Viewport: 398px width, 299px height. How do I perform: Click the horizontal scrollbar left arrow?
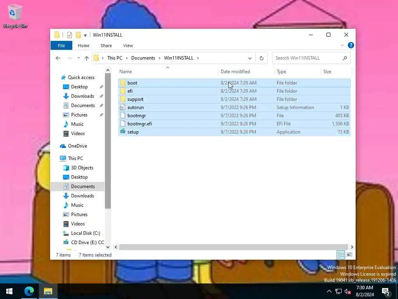tap(116, 247)
